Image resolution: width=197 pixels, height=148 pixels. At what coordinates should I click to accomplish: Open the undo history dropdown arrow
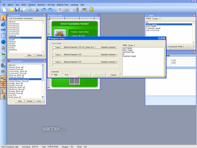point(47,10)
